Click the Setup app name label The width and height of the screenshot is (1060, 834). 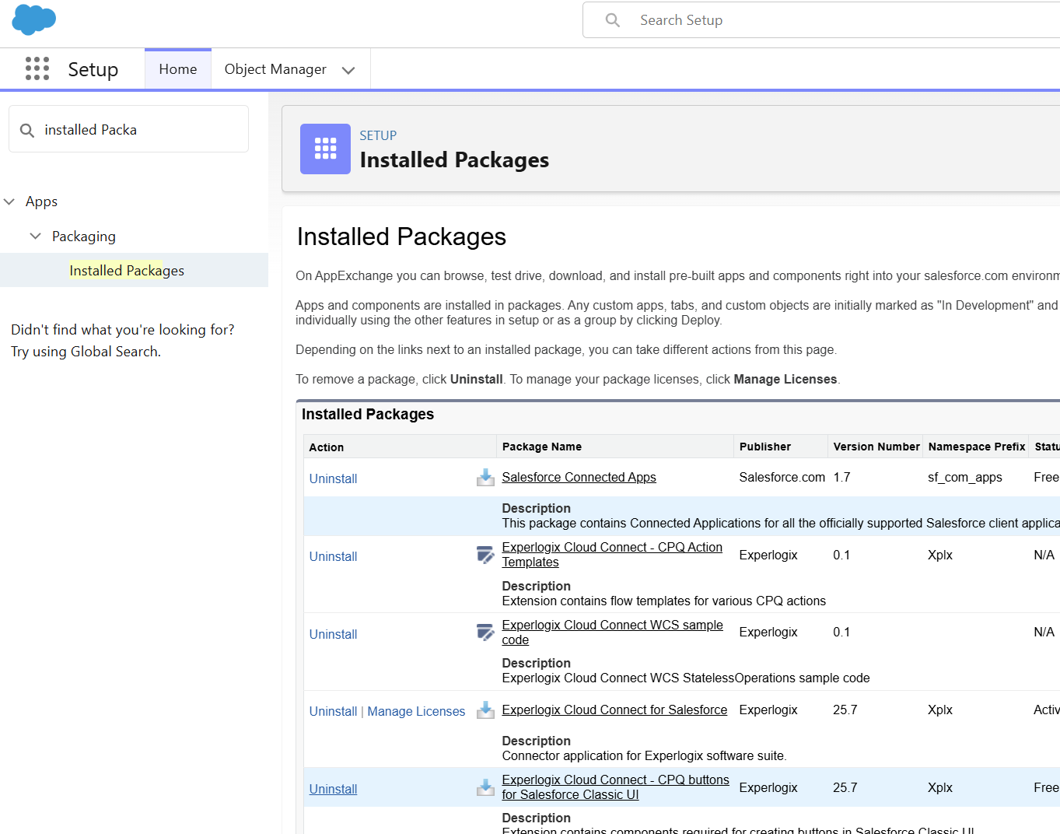coord(93,69)
